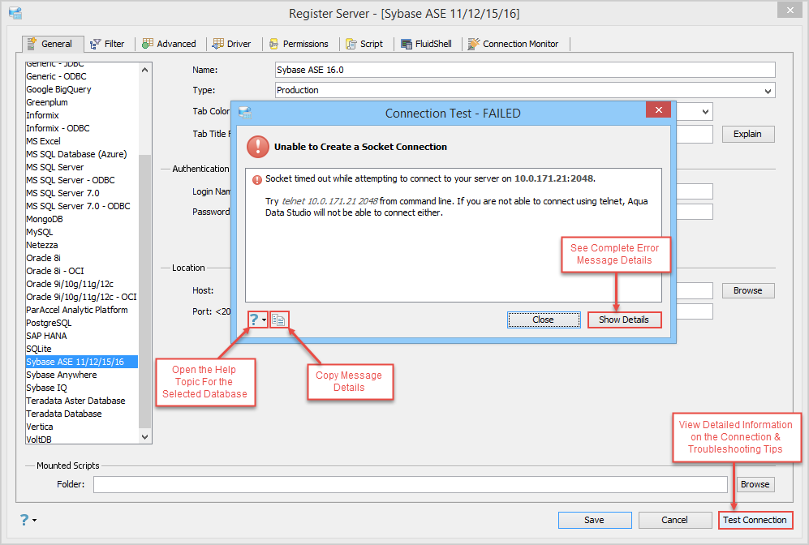Open the FluidShell tab

click(427, 44)
